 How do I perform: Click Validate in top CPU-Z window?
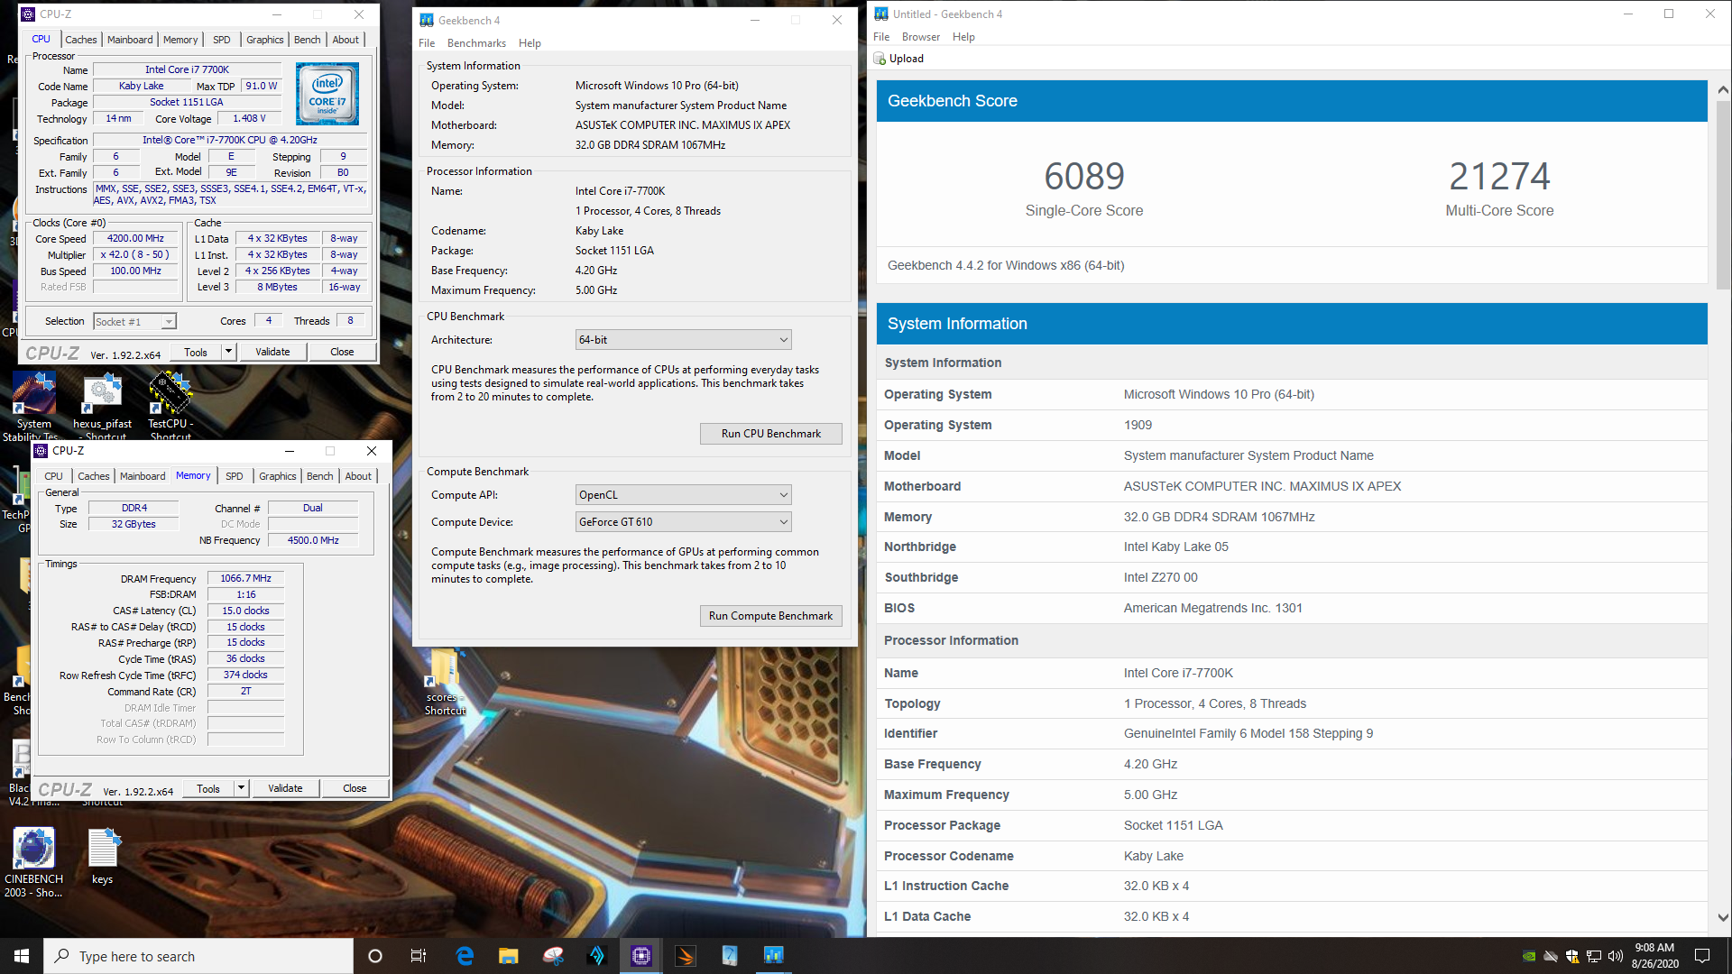tap(272, 352)
